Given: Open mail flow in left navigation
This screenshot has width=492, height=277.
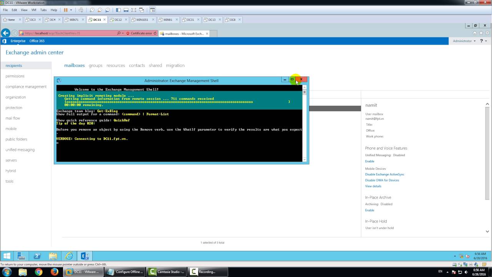Looking at the screenshot, I should coord(13,118).
